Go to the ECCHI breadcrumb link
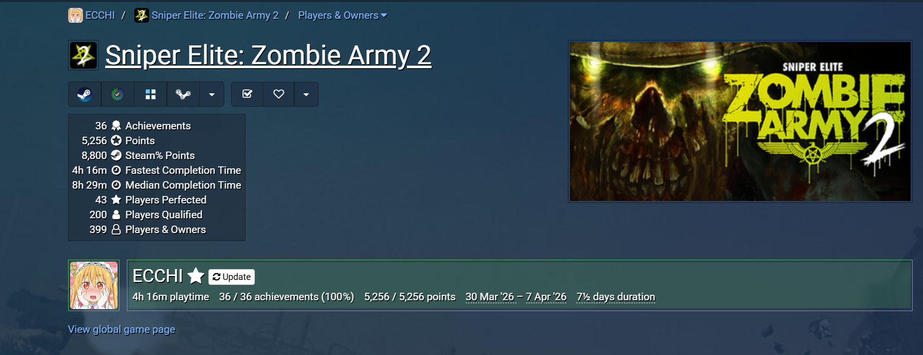This screenshot has height=355, width=923. click(100, 15)
